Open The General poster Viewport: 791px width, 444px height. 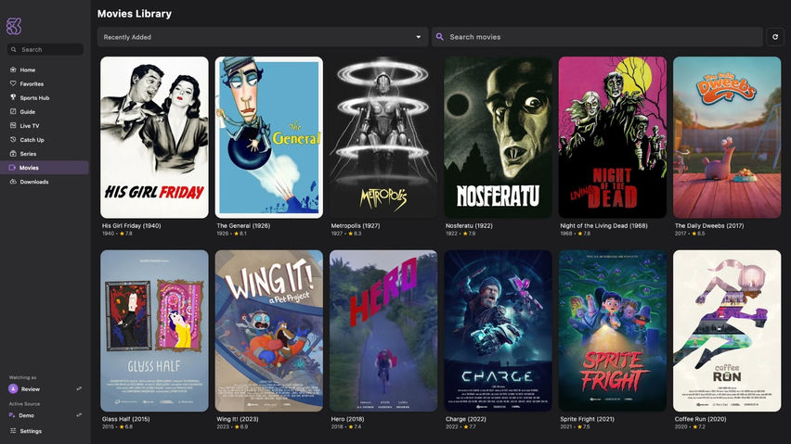pyautogui.click(x=269, y=137)
